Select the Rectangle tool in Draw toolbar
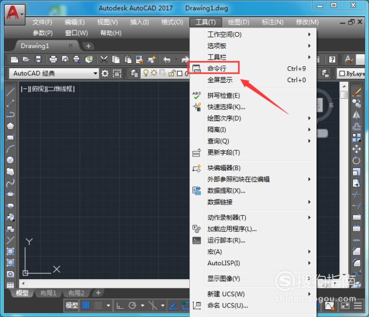 (x=10, y=138)
